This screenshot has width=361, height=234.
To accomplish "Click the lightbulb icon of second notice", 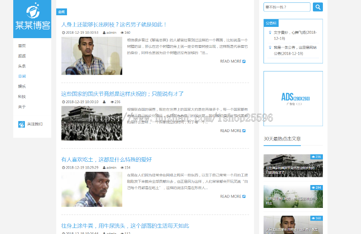I will 270,47.
